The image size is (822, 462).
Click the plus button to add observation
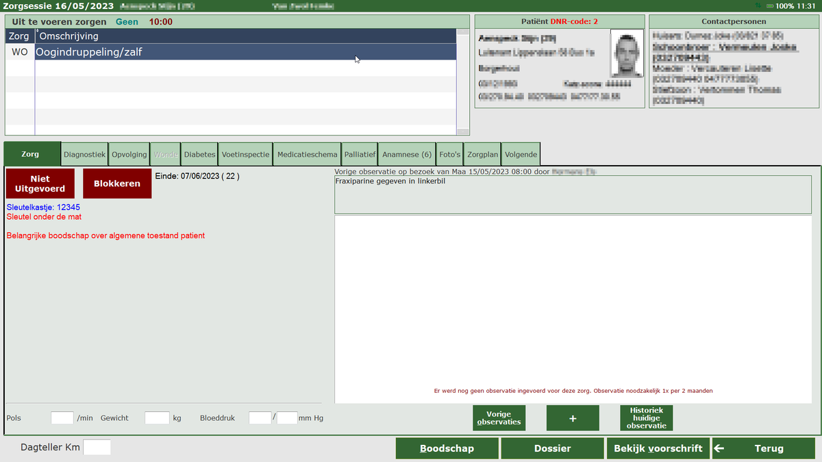point(573,418)
